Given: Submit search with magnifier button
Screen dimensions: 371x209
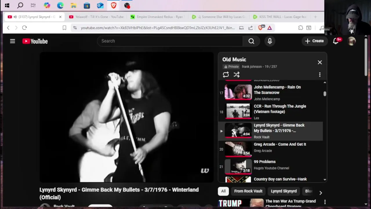Looking at the screenshot, I should (x=251, y=41).
